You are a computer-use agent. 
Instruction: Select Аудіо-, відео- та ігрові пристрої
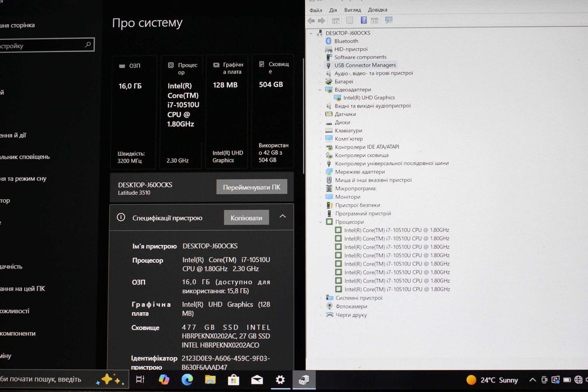click(x=373, y=73)
